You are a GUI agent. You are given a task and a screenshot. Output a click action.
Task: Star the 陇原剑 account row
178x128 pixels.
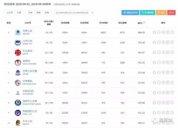(154, 62)
